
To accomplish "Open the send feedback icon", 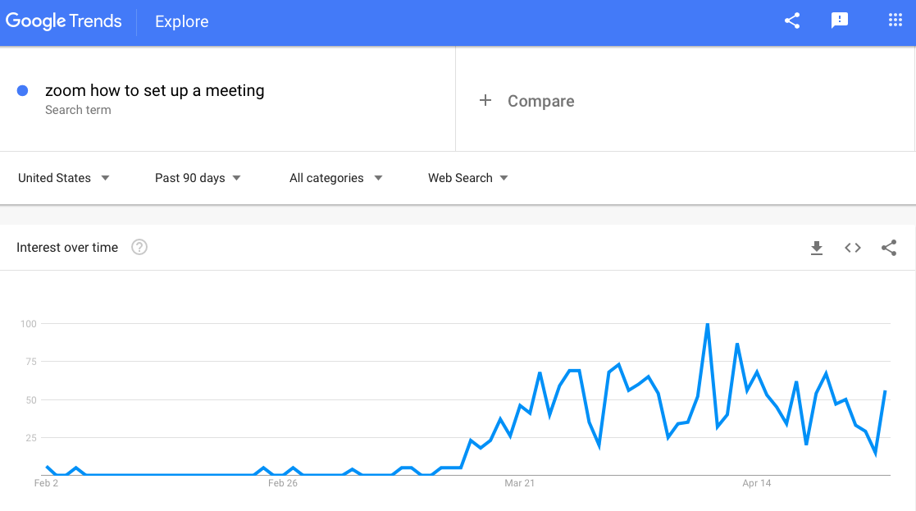I will [840, 21].
